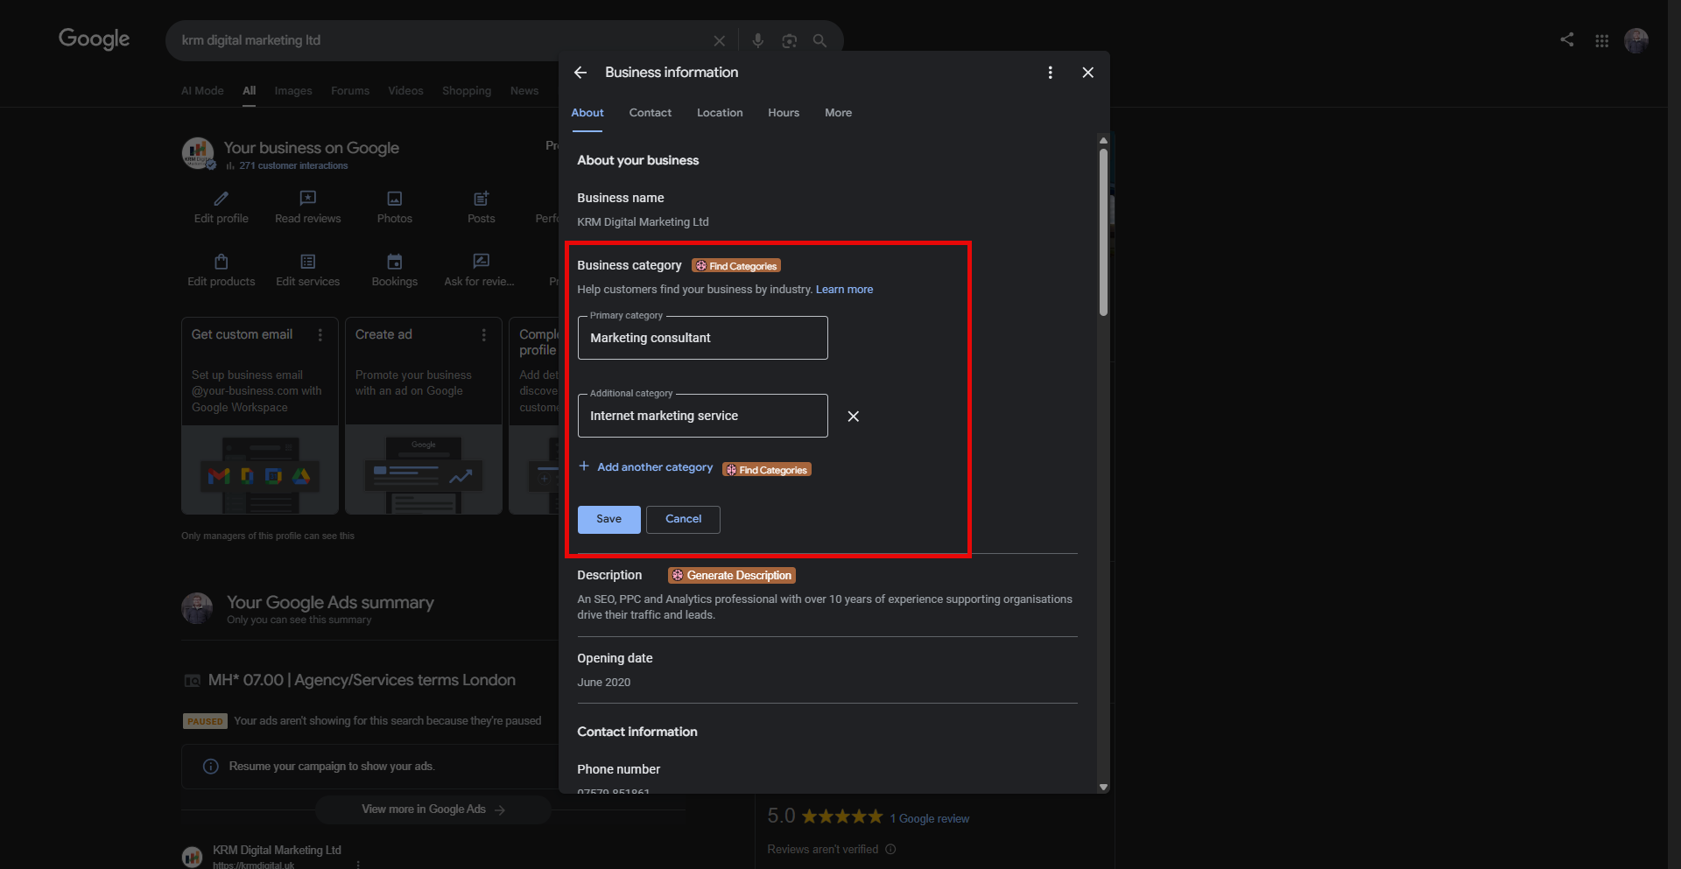Viewport: 1681px width, 869px height.
Task: Click Find Categories beside Business category
Action: [736, 266]
